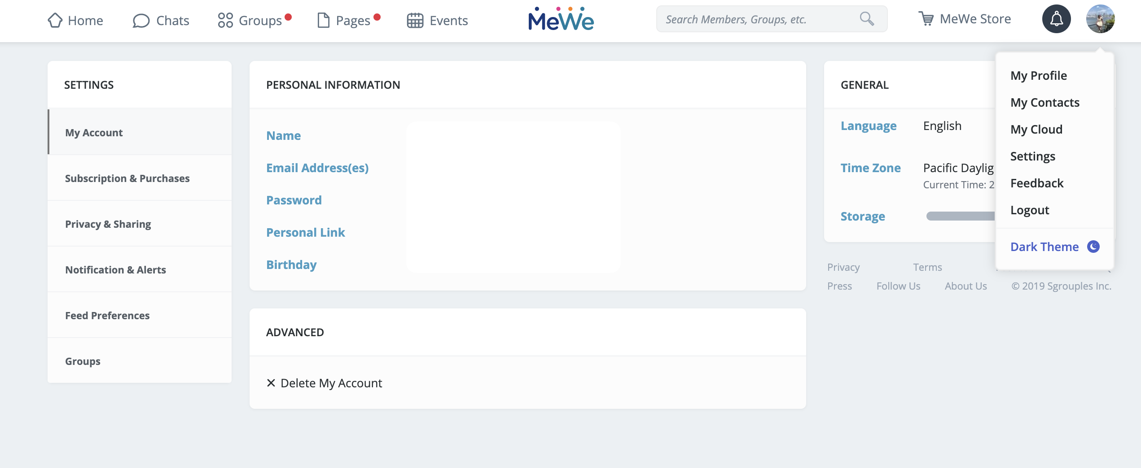Open the Privacy footer link

[x=843, y=267]
